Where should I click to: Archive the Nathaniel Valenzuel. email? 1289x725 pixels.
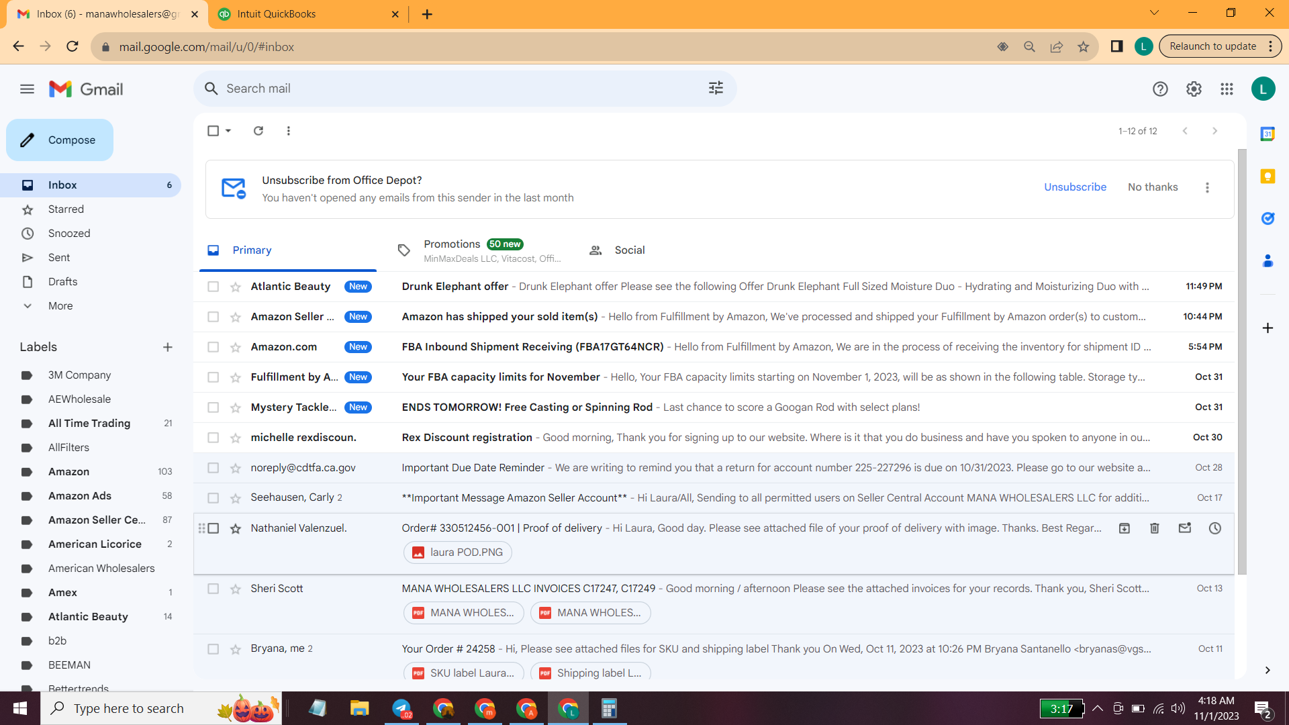(x=1125, y=528)
